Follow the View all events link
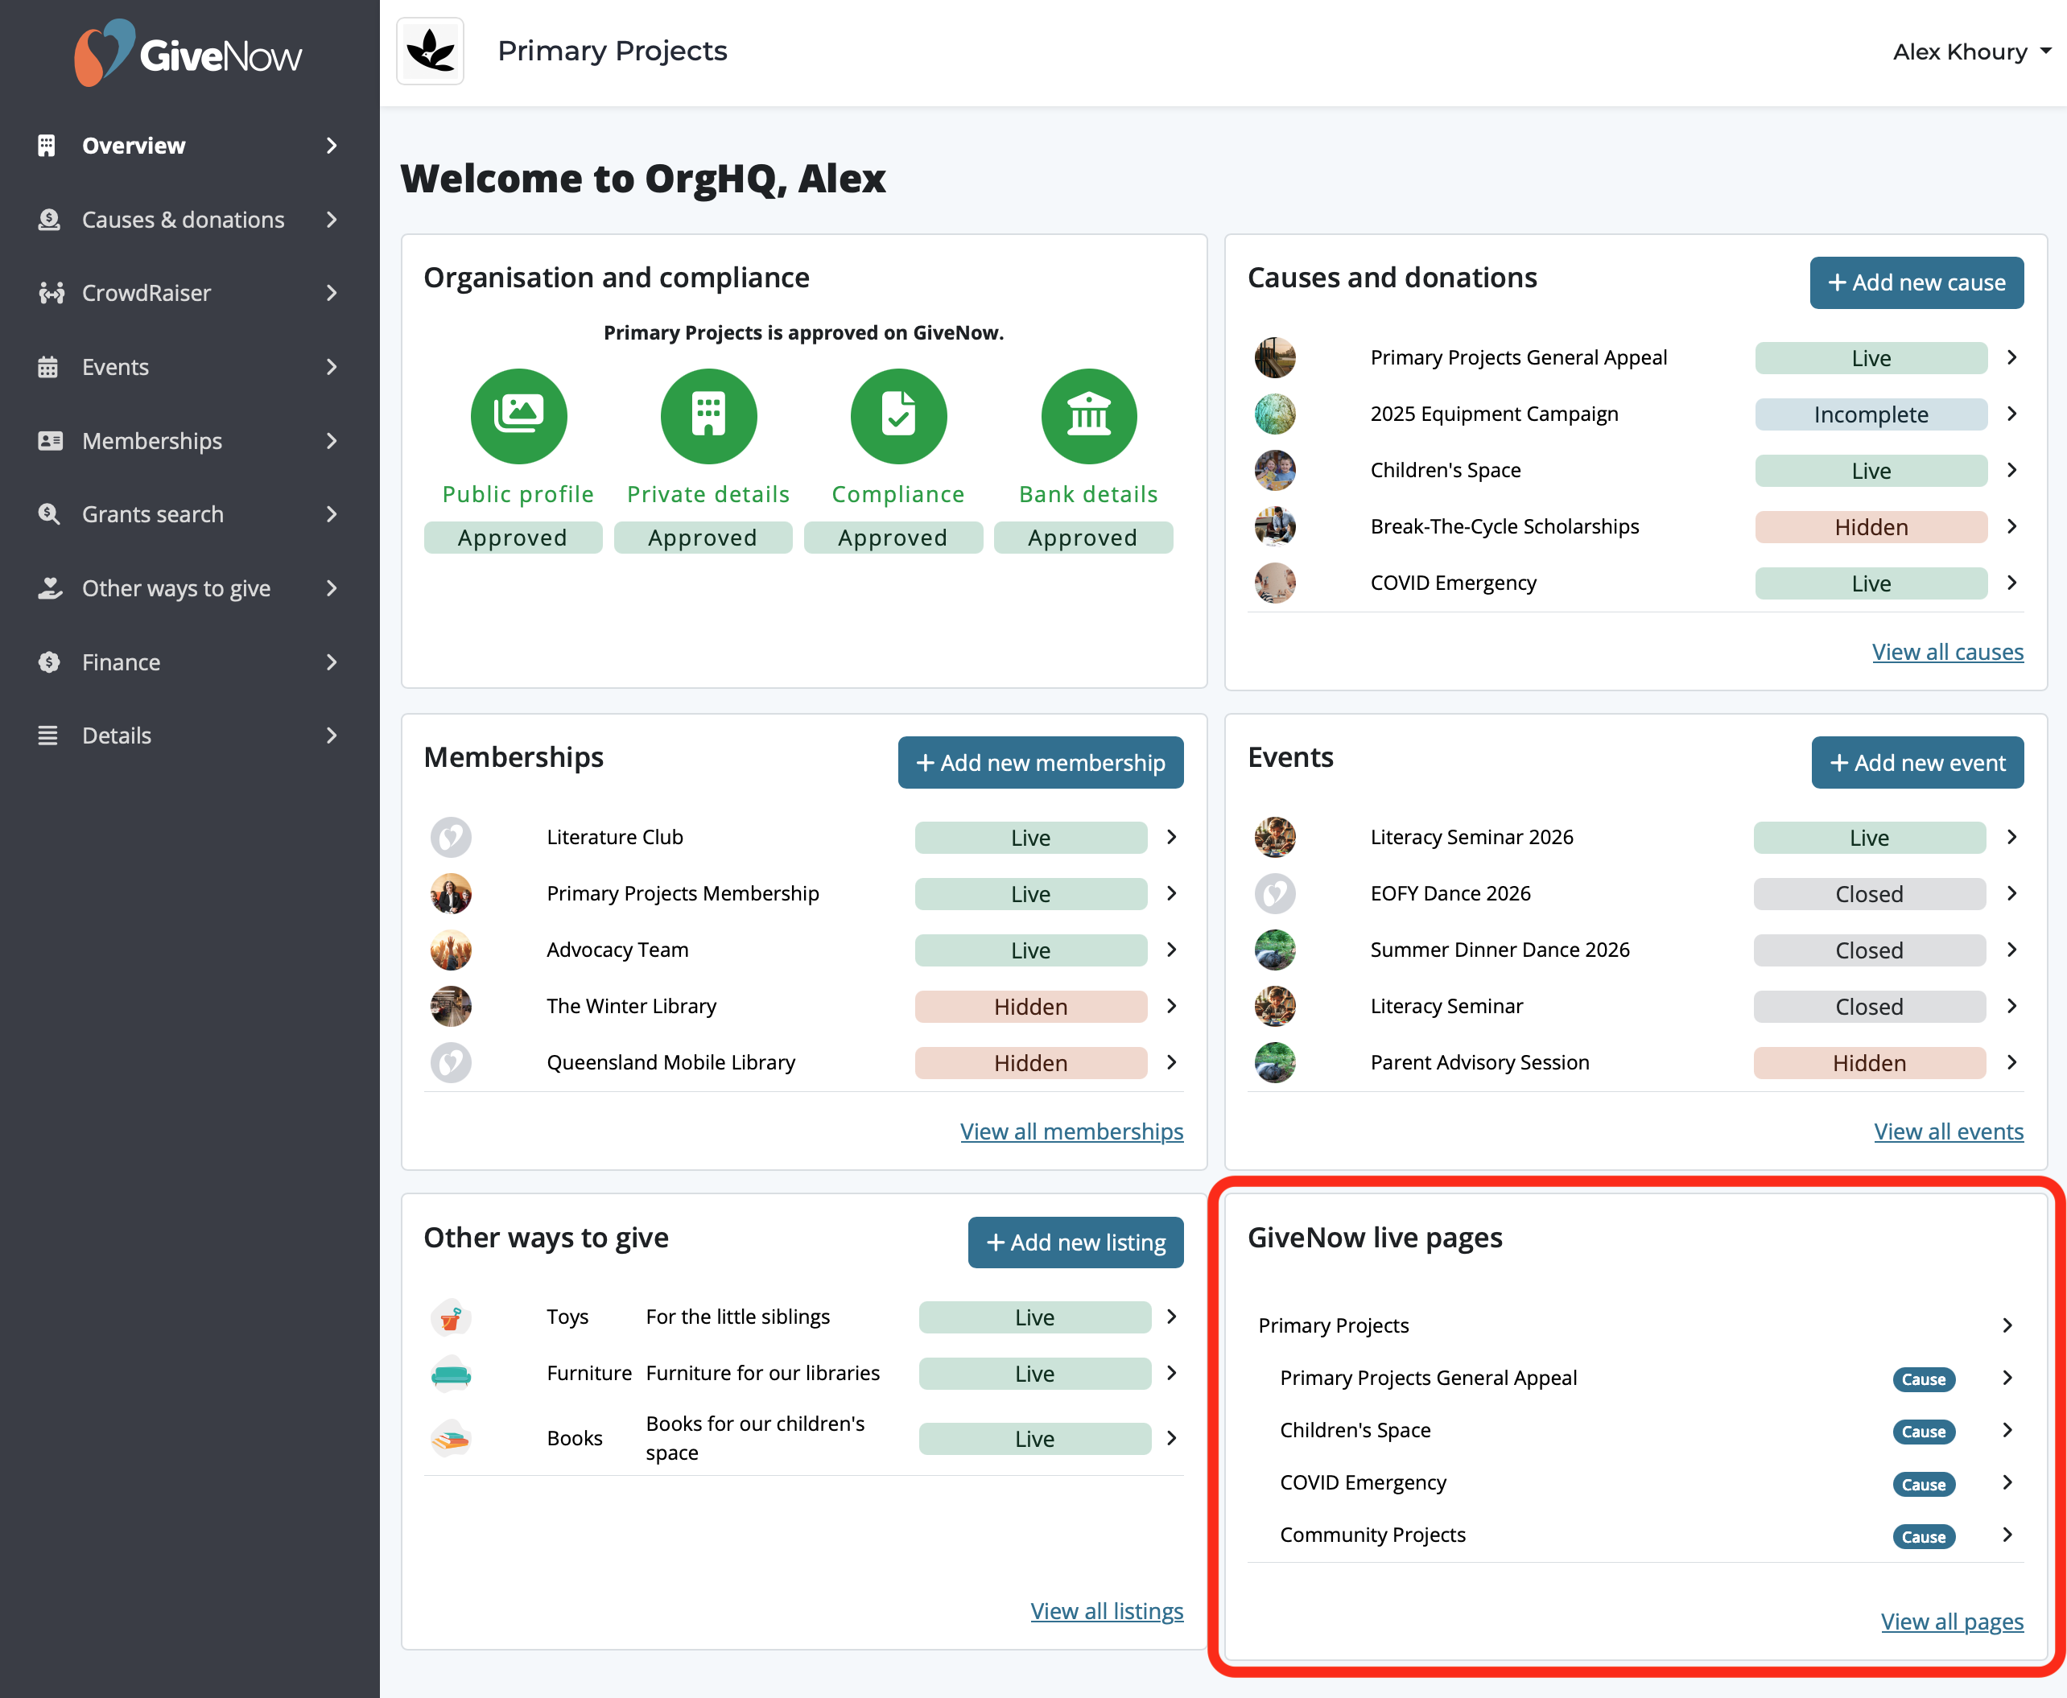This screenshot has width=2067, height=1698. [x=1949, y=1131]
